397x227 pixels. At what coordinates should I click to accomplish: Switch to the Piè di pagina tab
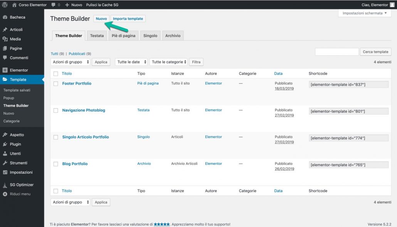click(x=124, y=36)
